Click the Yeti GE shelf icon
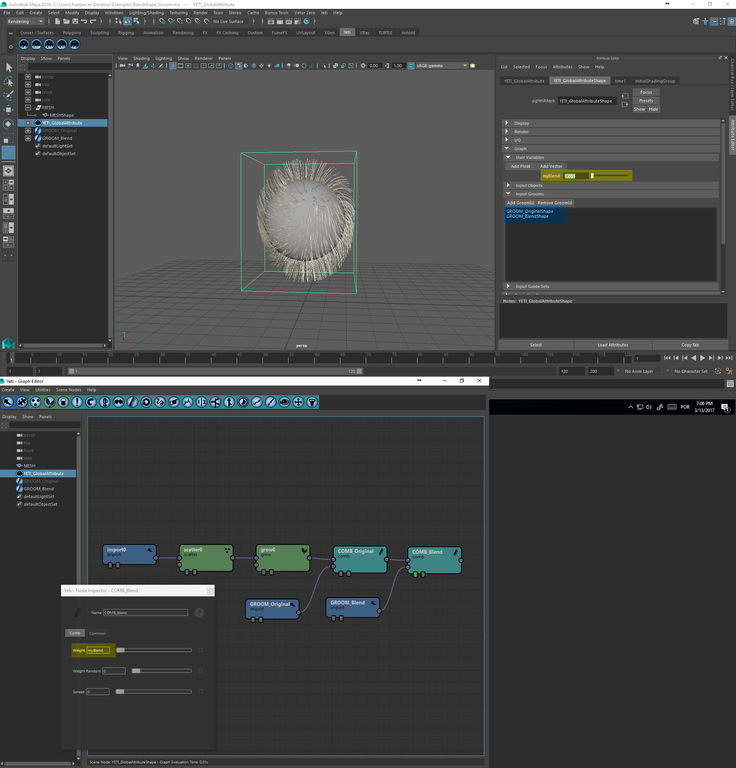 [x=74, y=45]
